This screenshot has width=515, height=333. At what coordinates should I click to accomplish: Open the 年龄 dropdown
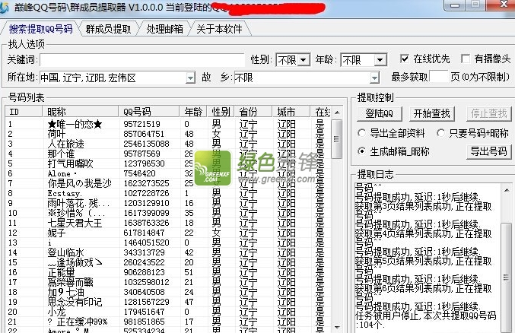click(380, 60)
